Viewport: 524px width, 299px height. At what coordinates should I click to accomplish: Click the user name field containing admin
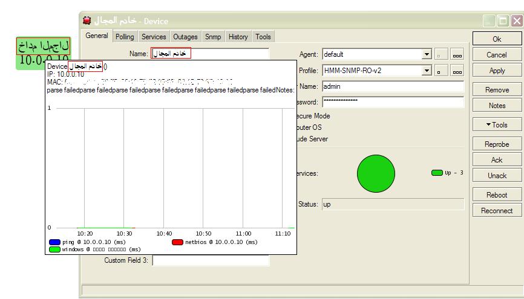393,86
